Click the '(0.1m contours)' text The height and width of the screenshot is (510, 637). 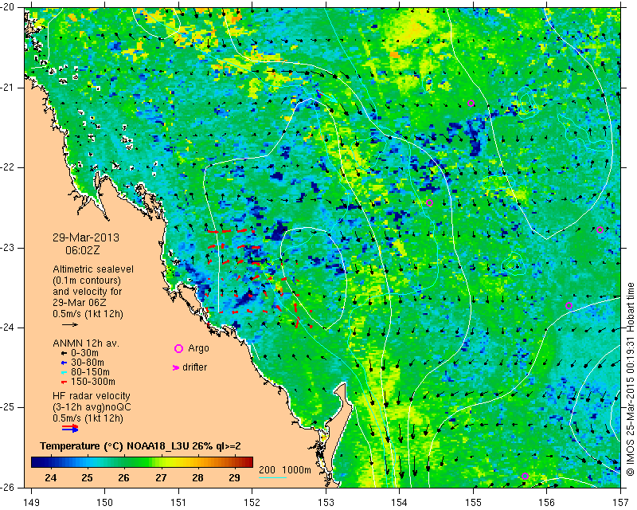coord(87,280)
